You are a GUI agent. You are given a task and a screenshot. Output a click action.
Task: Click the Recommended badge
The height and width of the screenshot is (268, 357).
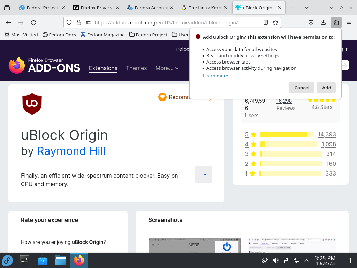pyautogui.click(x=185, y=97)
